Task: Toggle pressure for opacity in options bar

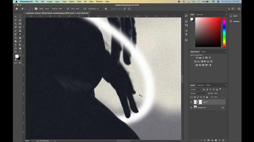Action: pyautogui.click(x=68, y=9)
